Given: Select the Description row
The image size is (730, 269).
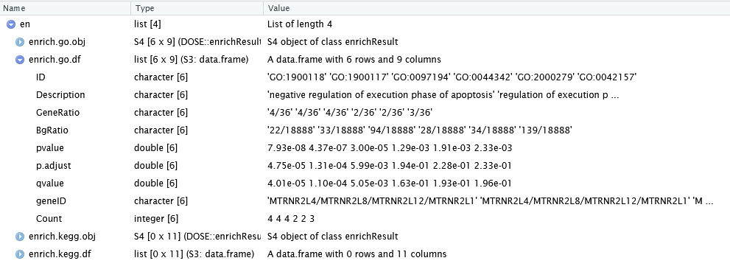Looking at the screenshot, I should [365, 95].
